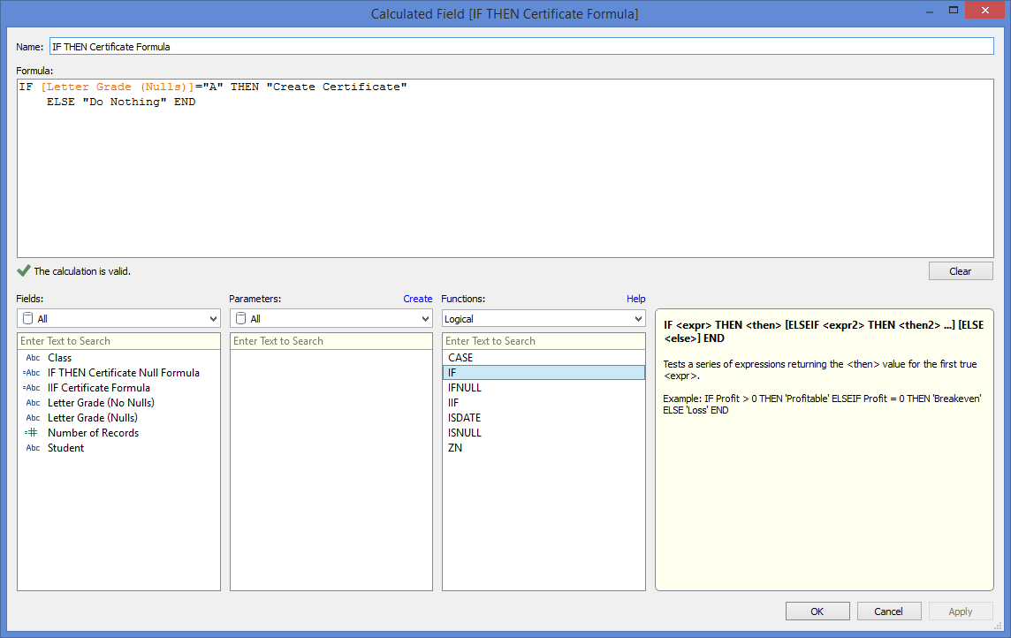The height and width of the screenshot is (638, 1011).
Task: Click the number icon beside Number of Records
Action: click(31, 433)
